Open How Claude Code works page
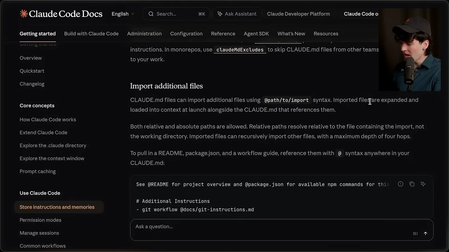Image resolution: width=449 pixels, height=252 pixels. click(x=48, y=120)
